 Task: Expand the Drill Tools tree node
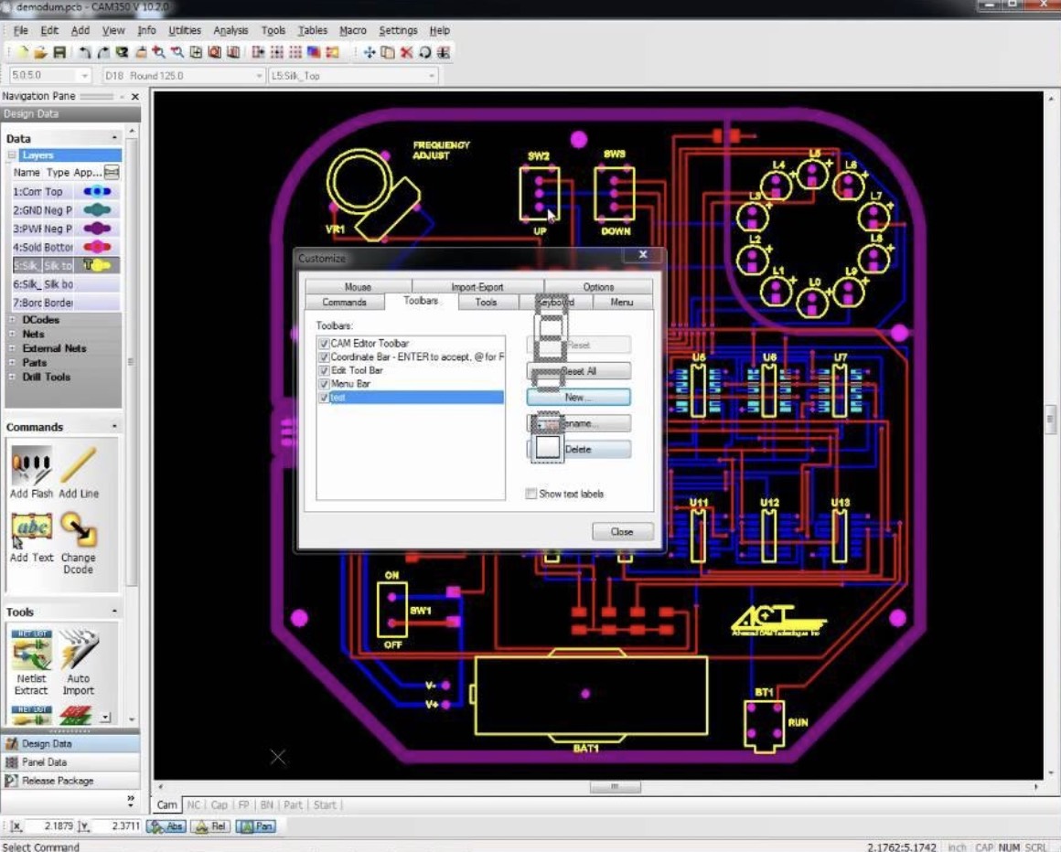pyautogui.click(x=12, y=377)
